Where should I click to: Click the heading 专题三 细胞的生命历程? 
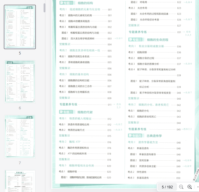pos(148,40)
